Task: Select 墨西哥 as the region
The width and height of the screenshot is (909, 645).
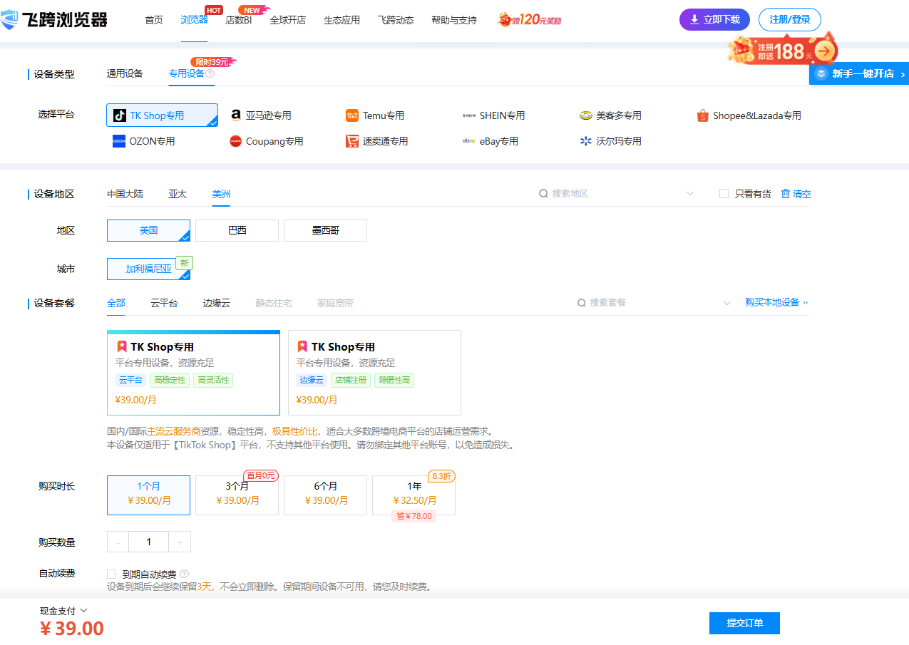Action: point(325,230)
